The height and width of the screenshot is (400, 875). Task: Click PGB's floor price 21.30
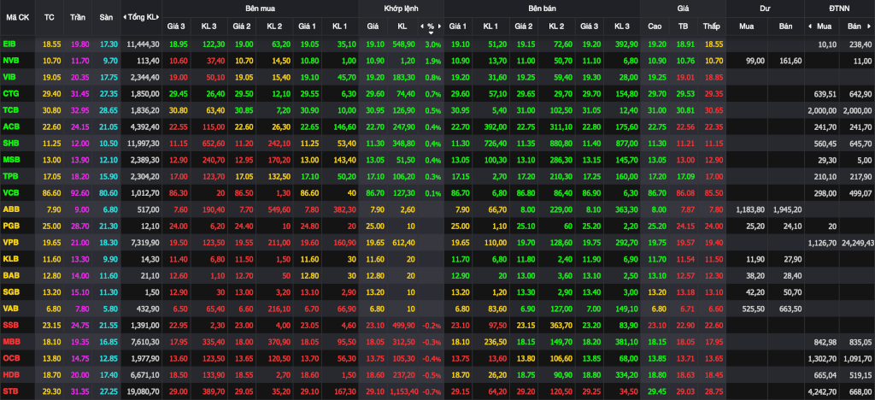tap(107, 226)
